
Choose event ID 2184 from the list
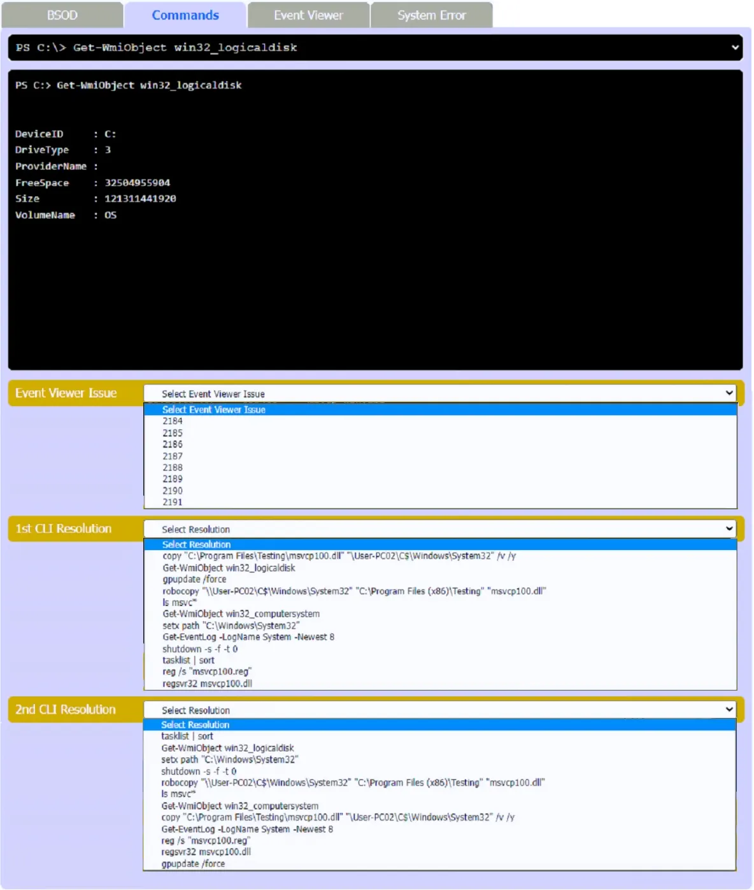click(x=440, y=421)
